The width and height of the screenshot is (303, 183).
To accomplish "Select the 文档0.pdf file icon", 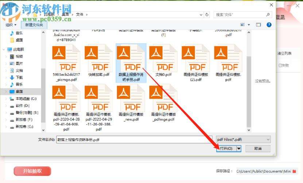I will coord(163,58).
